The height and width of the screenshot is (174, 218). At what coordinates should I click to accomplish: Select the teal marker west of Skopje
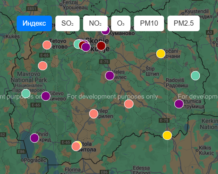pyautogui.click(x=78, y=44)
